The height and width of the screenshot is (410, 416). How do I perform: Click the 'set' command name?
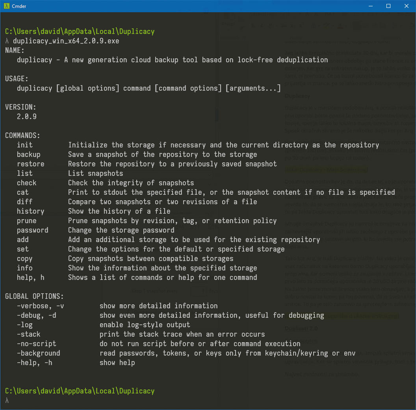22,249
